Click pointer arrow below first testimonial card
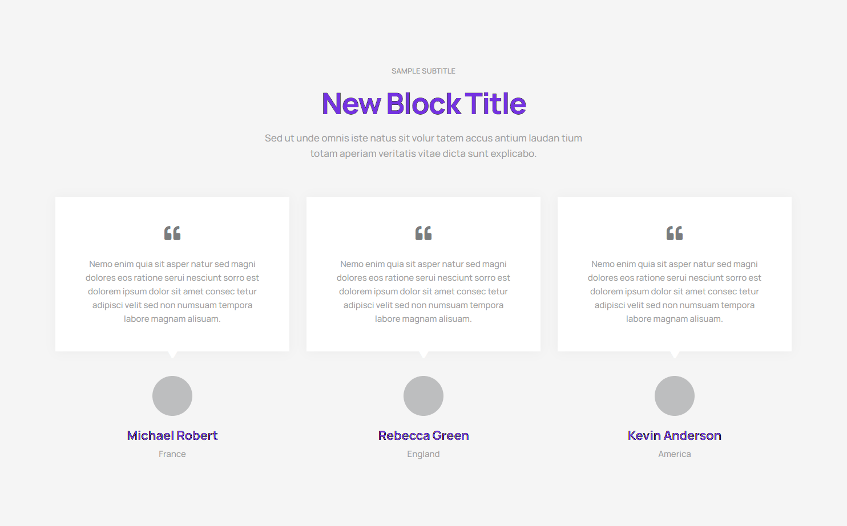Image resolution: width=847 pixels, height=526 pixels. tap(172, 354)
